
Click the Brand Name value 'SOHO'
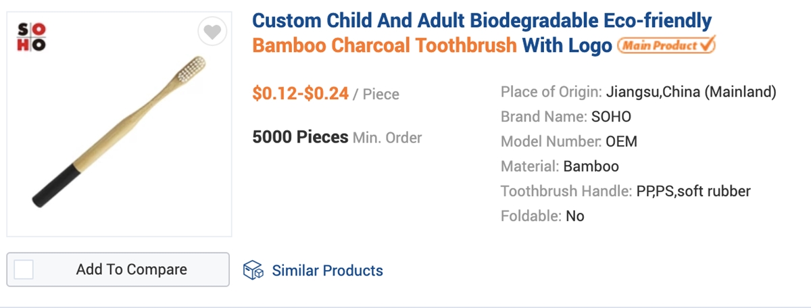coord(611,117)
